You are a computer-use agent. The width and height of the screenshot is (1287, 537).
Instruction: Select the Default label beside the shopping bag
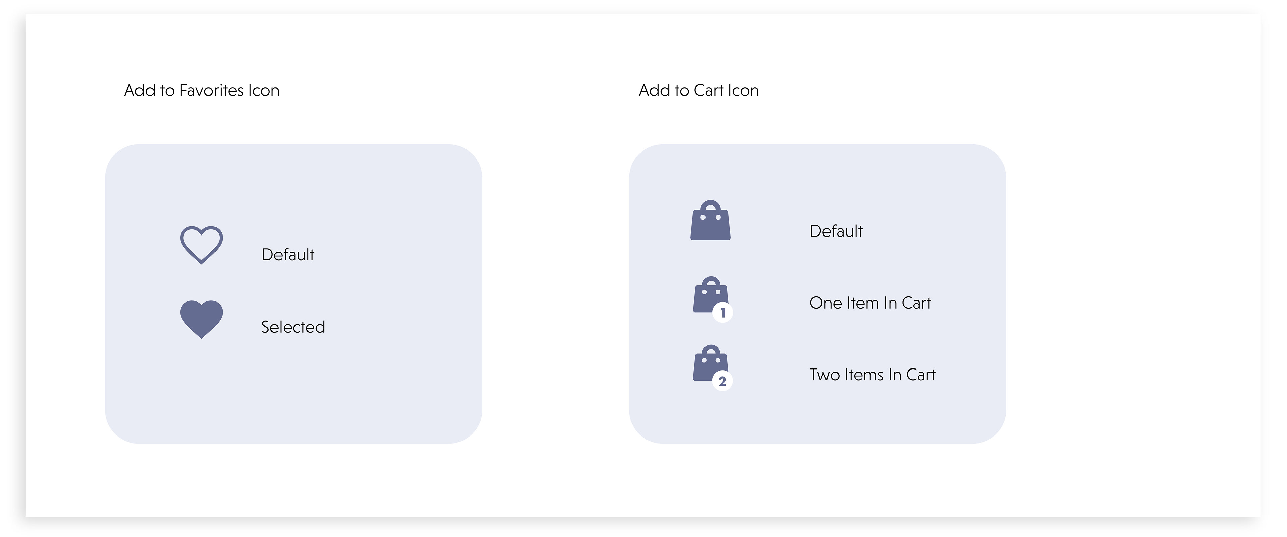[x=836, y=231]
